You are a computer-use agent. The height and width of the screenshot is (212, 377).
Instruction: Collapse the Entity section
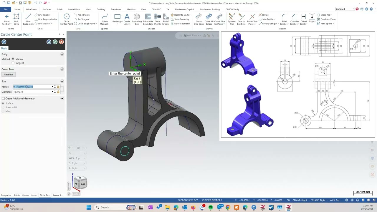[62, 54]
